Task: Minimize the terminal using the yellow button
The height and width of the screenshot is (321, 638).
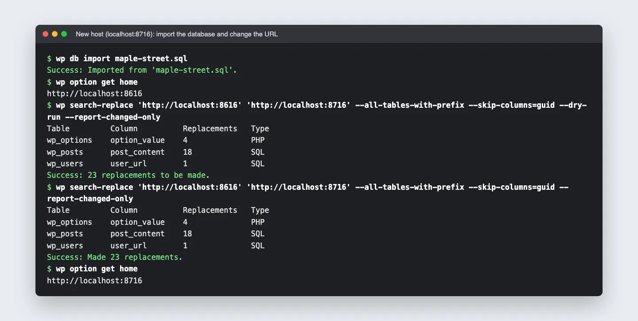Action: pos(55,34)
